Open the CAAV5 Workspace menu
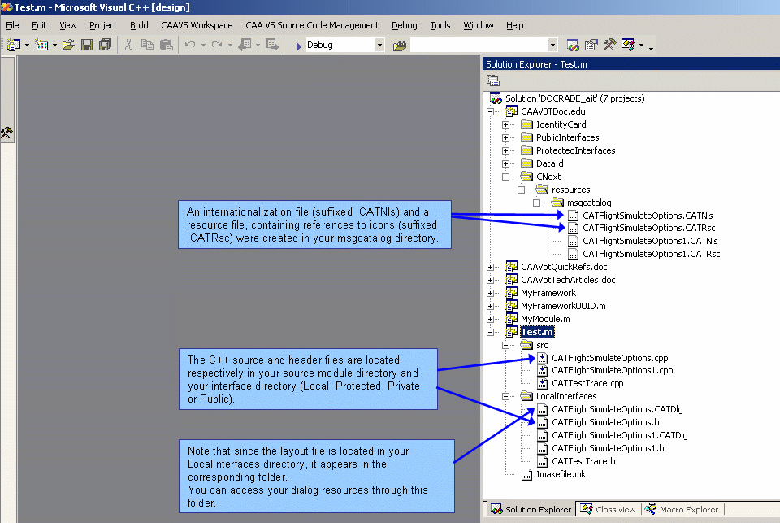Image resolution: width=780 pixels, height=523 pixels. point(197,25)
